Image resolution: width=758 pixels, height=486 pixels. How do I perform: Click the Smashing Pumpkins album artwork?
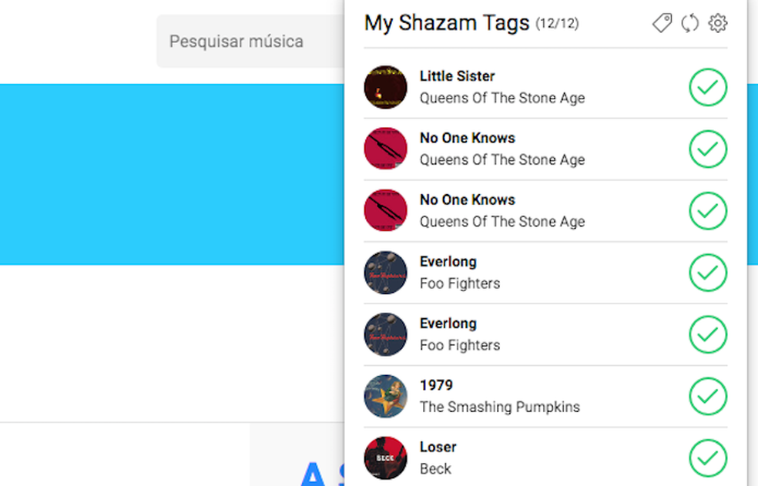coord(384,395)
